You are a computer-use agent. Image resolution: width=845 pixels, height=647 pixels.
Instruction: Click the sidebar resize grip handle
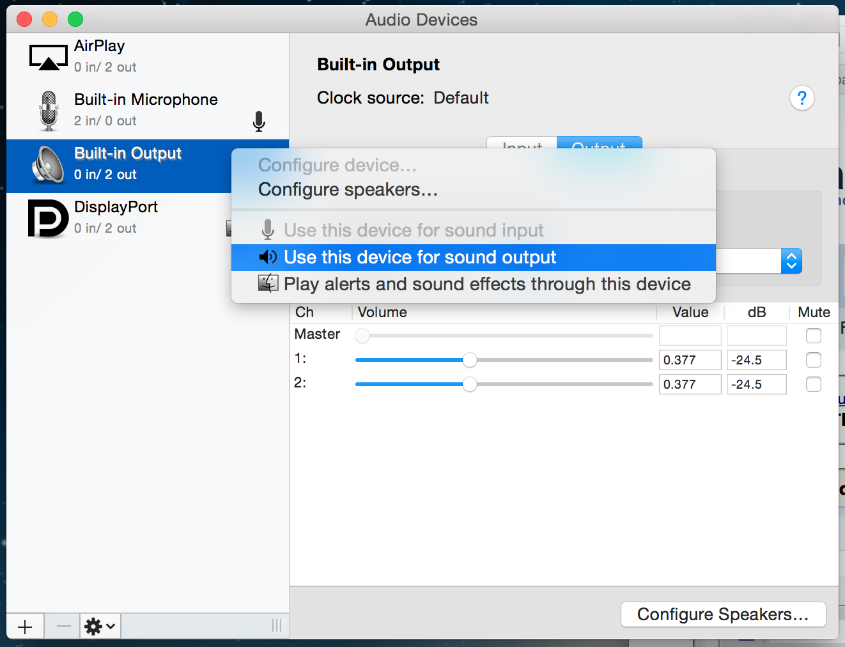[277, 625]
